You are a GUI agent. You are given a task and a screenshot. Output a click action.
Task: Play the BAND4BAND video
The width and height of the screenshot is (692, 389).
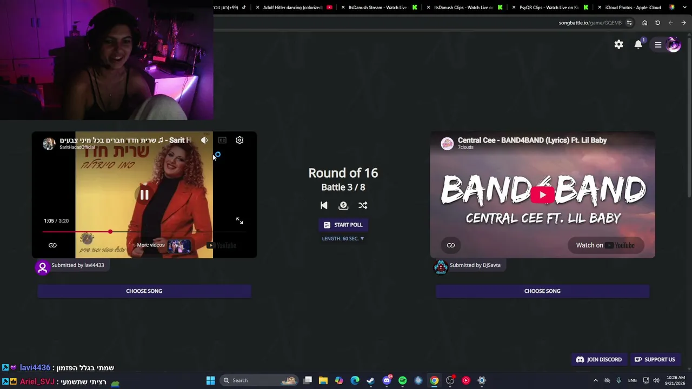pos(542,194)
